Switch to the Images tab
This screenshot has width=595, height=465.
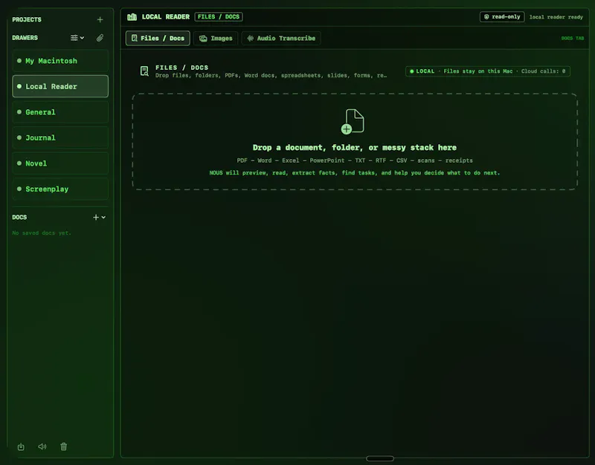(x=216, y=39)
